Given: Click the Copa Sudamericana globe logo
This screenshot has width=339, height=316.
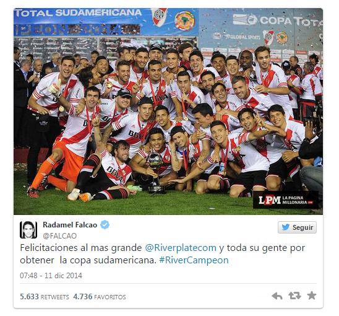Looking at the screenshot, I should pos(184,20).
